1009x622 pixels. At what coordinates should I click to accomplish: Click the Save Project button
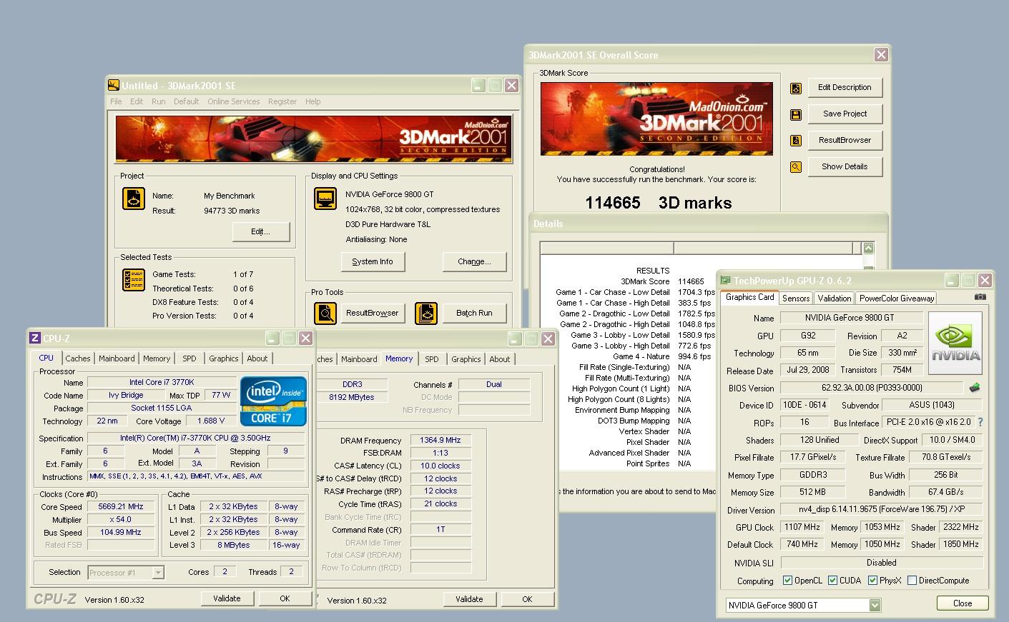pos(845,114)
